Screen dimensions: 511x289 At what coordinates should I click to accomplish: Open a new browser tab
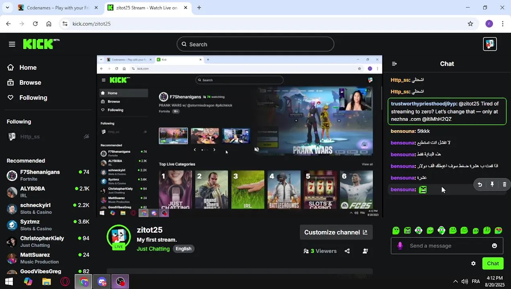199,8
